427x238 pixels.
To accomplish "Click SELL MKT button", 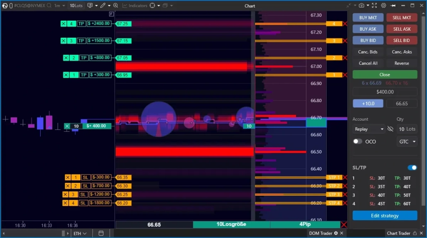I will tap(402, 18).
